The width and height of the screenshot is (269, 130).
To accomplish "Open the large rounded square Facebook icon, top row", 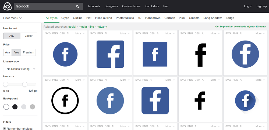I will 110,54.
